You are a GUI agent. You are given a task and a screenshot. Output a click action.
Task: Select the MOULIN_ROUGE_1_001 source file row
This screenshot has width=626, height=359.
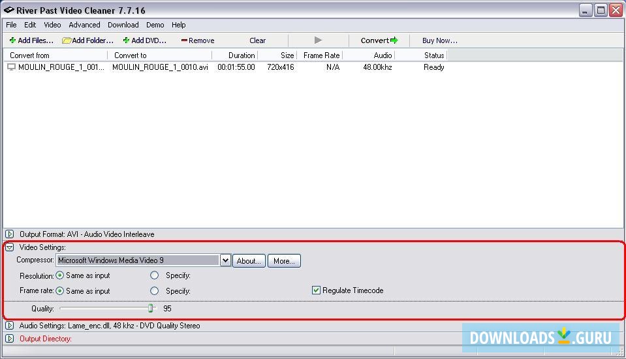(x=61, y=67)
